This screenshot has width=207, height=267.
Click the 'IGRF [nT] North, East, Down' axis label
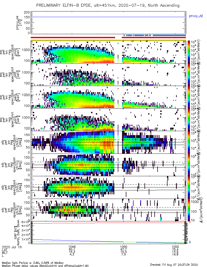tap(17, 233)
